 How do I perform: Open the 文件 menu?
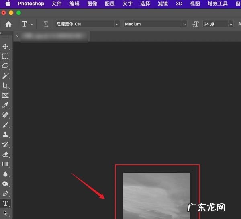(57, 4)
